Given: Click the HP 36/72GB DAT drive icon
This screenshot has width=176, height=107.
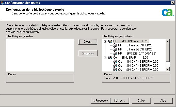Looking at the screenshot, I should click(x=115, y=53).
